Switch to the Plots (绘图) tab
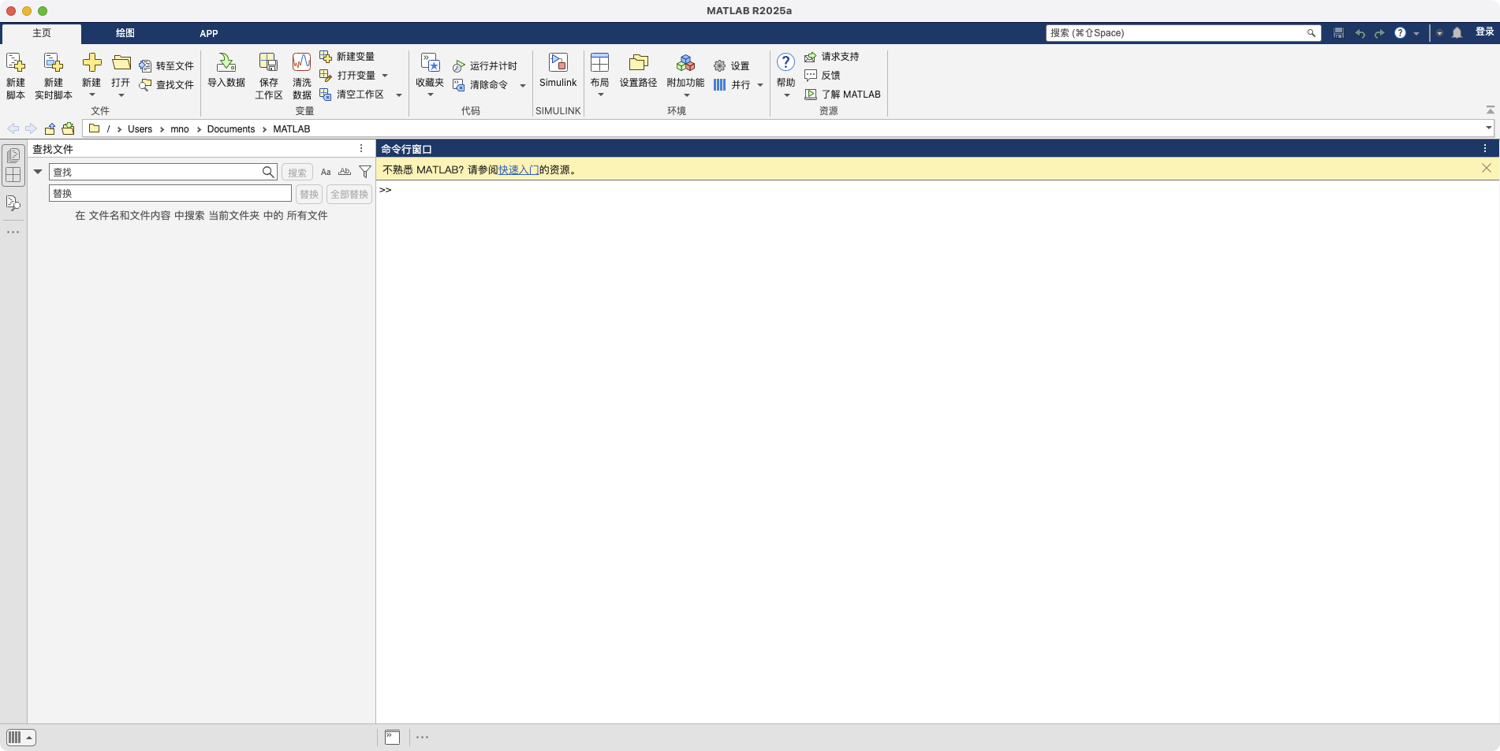This screenshot has width=1500, height=751. [x=125, y=33]
